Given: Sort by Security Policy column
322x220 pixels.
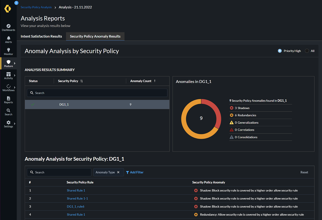Looking at the screenshot, I should (82, 81).
